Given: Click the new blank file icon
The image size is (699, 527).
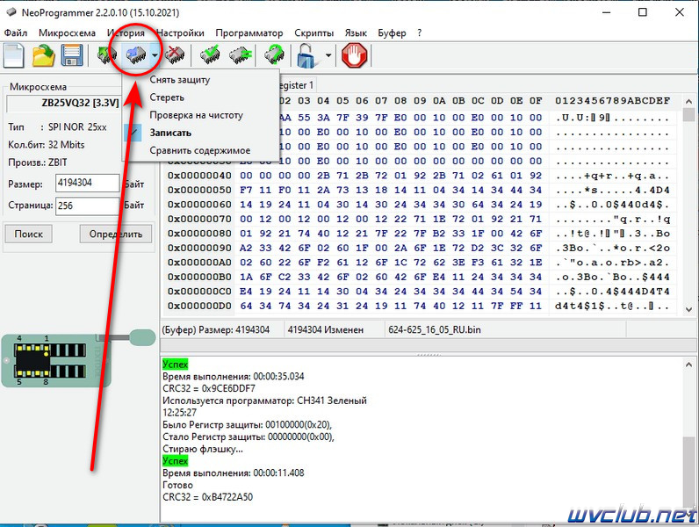Looking at the screenshot, I should click(x=14, y=55).
